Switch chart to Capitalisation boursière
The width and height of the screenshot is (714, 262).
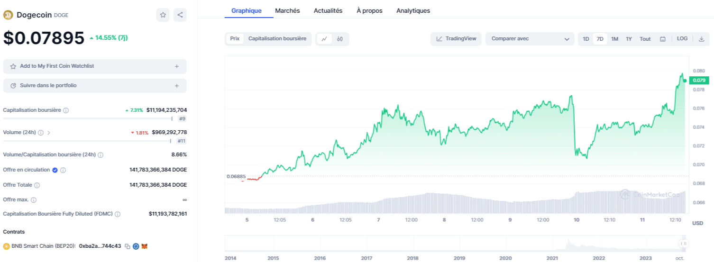coord(277,39)
